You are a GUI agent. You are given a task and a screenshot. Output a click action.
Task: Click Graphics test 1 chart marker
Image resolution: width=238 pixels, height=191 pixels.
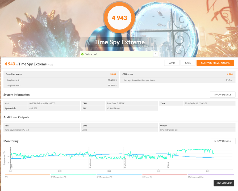[90, 163]
